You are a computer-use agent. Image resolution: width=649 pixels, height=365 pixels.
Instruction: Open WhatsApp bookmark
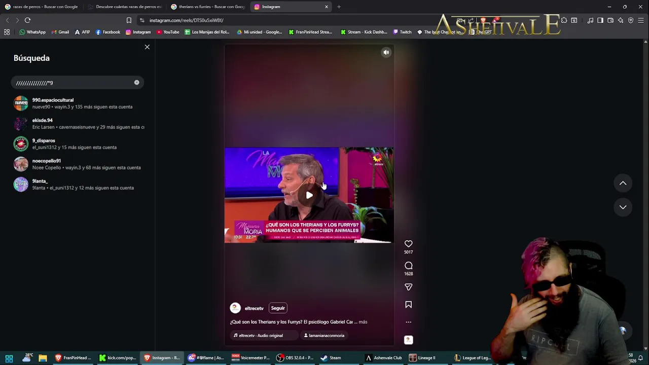(x=32, y=32)
